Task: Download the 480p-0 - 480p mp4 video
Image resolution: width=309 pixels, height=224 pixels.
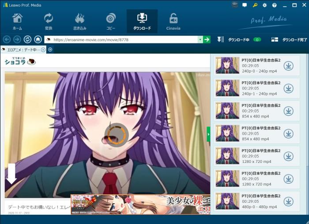Action: point(289,201)
